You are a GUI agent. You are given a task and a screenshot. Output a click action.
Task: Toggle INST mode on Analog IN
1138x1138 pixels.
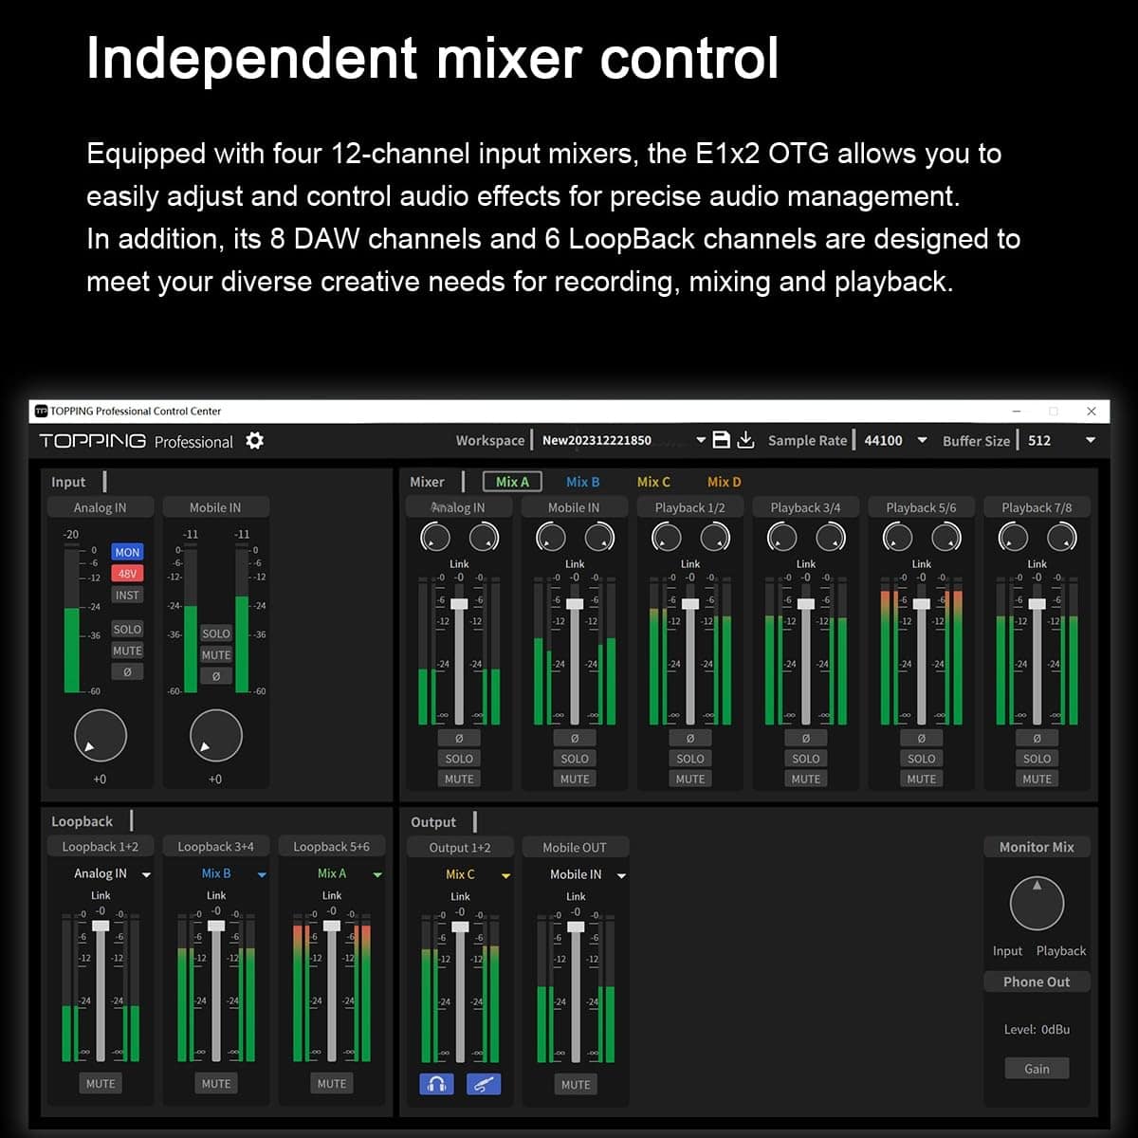(127, 594)
